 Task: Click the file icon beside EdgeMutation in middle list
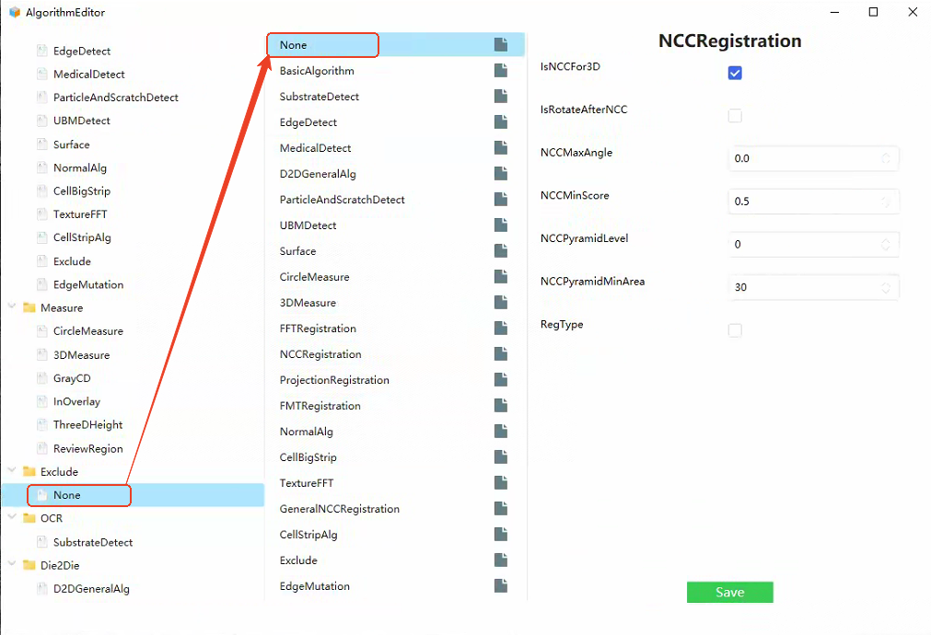(x=501, y=585)
